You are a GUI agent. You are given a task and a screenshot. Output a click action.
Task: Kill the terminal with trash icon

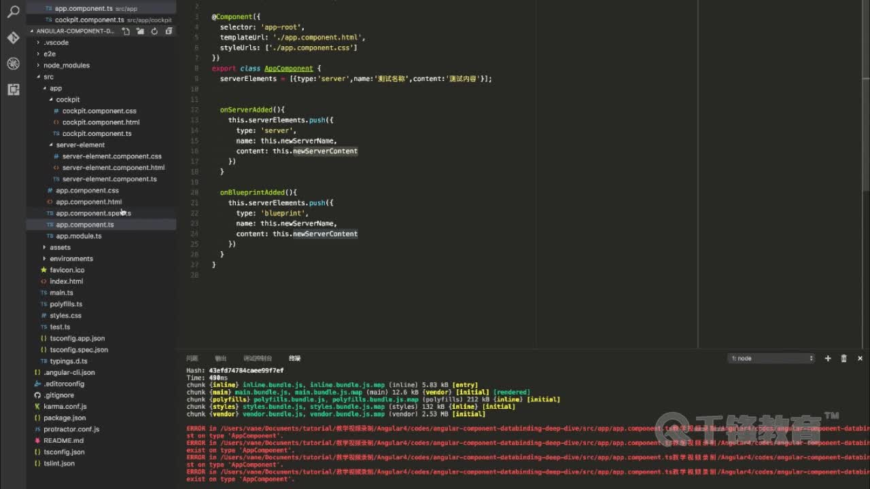(844, 358)
